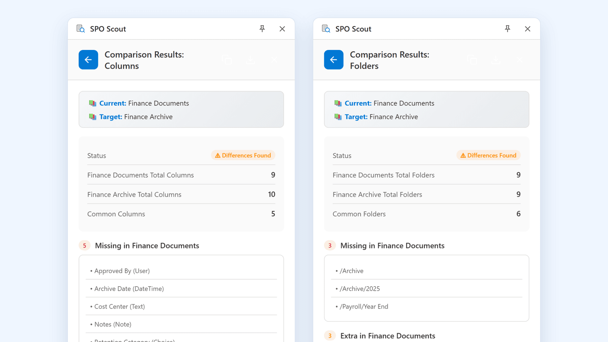Click "Finance Documents Total Folders" row label

(384, 175)
